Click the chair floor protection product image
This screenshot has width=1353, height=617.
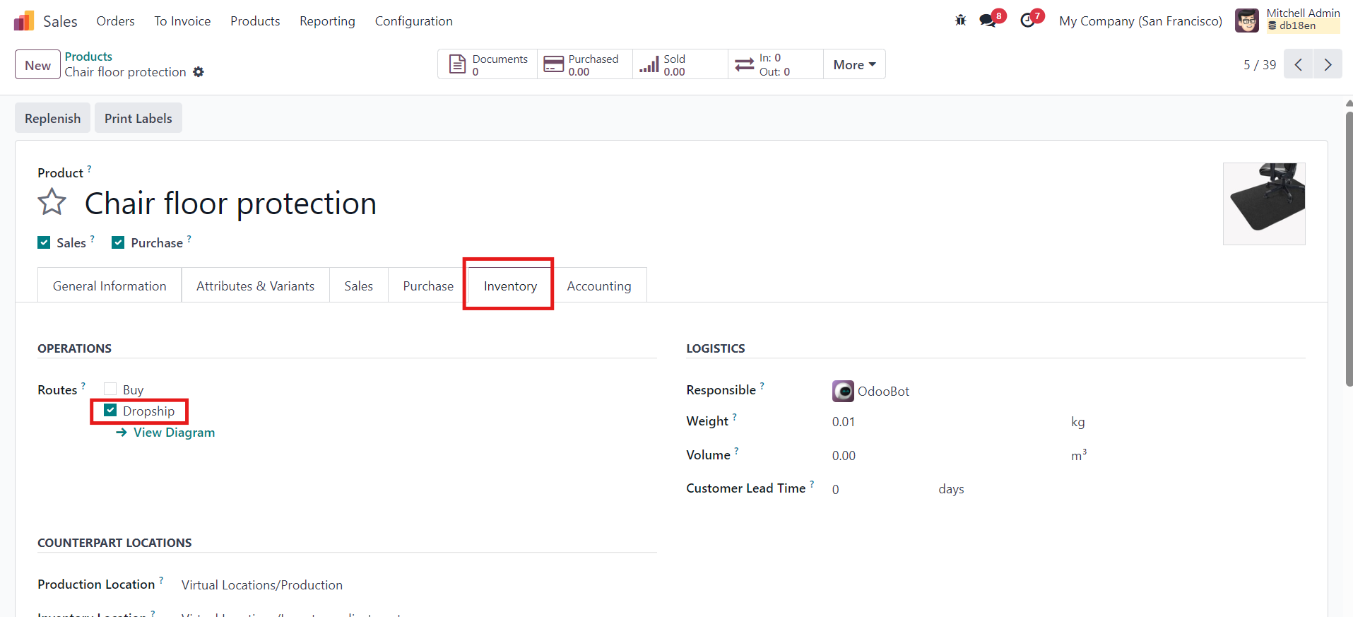1263,204
